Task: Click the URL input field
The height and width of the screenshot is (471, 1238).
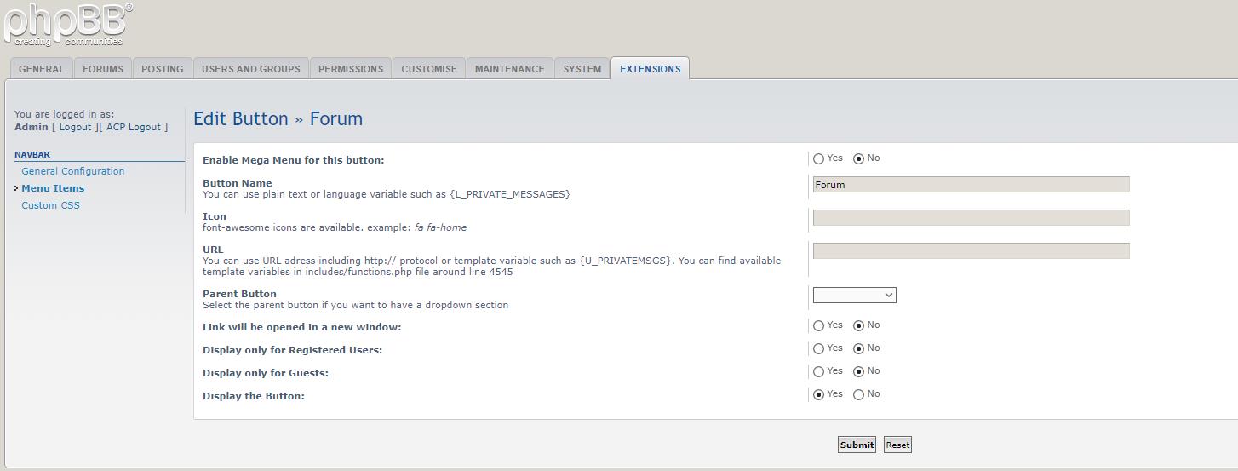Action: pos(971,251)
